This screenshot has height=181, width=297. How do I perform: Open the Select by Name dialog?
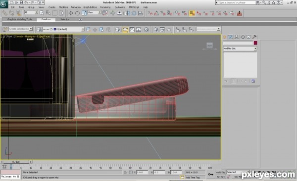pyautogui.click(x=49, y=13)
